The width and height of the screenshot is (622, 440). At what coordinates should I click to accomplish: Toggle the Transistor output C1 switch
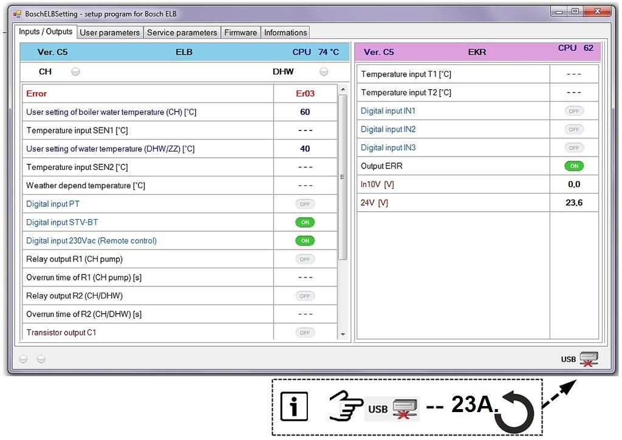click(305, 333)
